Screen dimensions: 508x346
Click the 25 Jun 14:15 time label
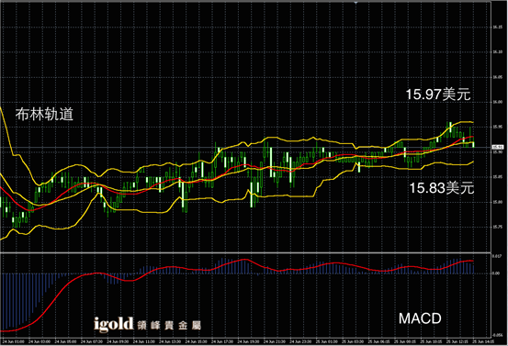(483, 341)
